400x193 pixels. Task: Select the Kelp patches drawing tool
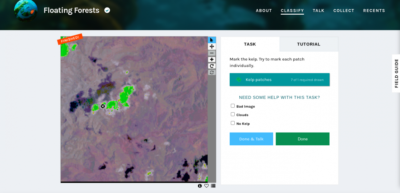280,80
